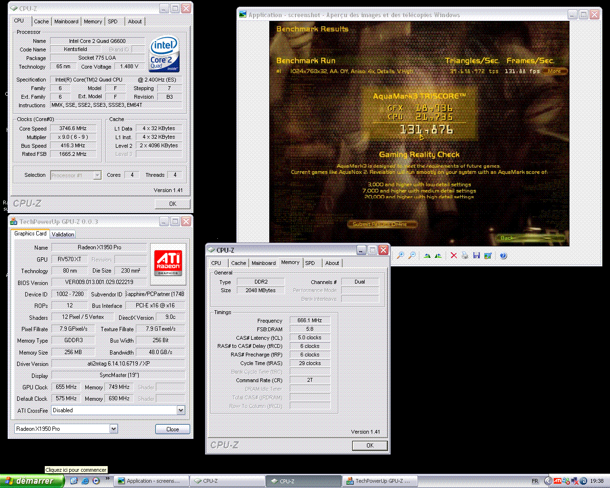Image resolution: width=610 pixels, height=488 pixels.
Task: Save image copy with floppy disk icon
Action: coord(476,255)
